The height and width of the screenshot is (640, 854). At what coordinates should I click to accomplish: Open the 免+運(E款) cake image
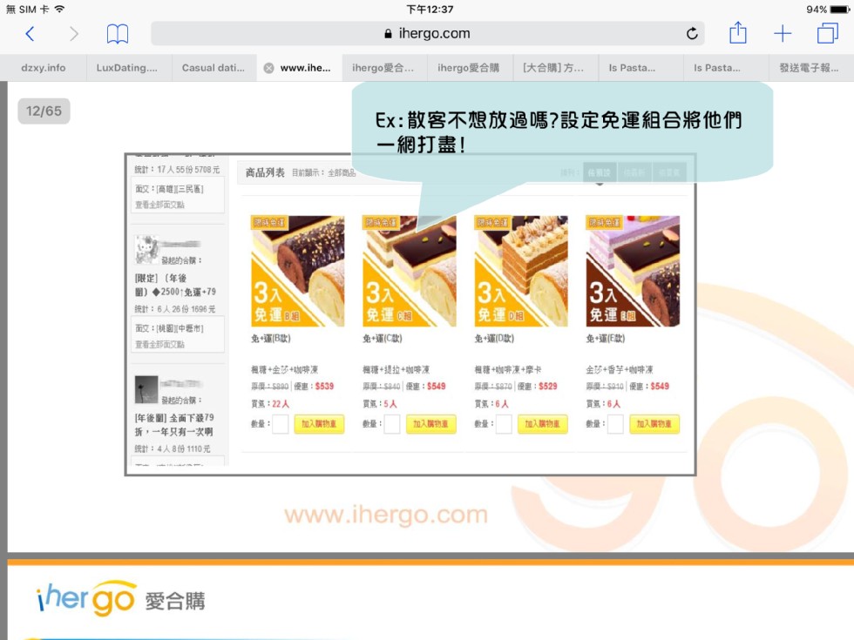point(633,271)
